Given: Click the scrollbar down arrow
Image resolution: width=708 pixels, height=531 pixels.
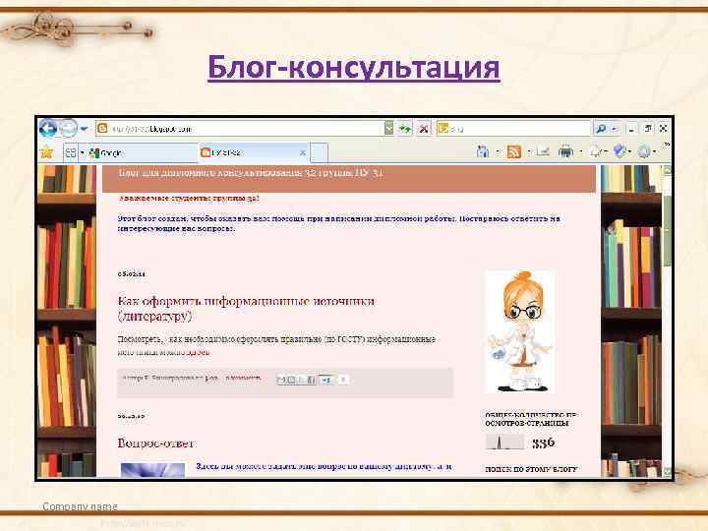Looking at the screenshot, I should coord(667,472).
